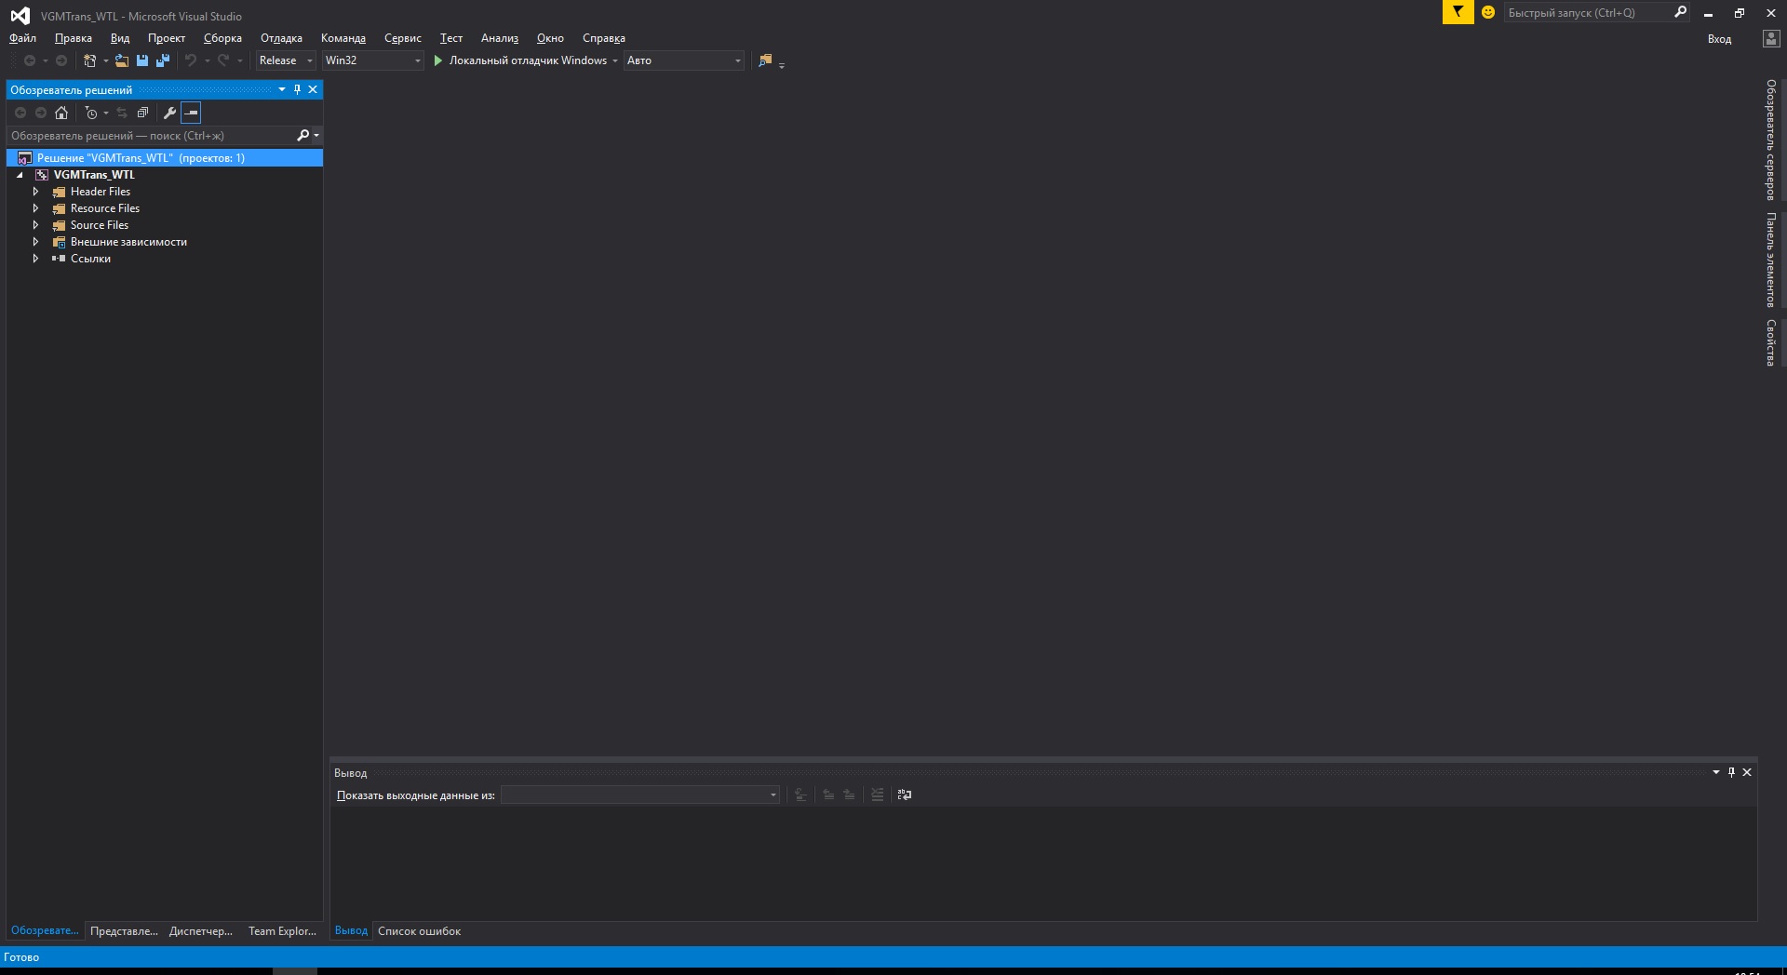
Task: Click Go to Next Message icon in Output
Action: coord(849,795)
